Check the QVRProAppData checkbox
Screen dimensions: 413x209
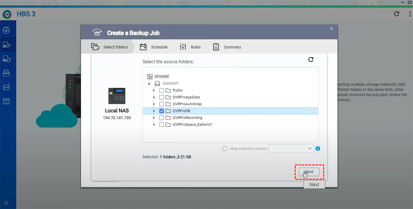[161, 97]
